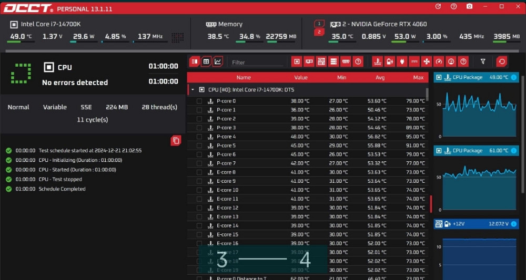
Task: Click the power plug sensor filter icon
Action: coord(402,61)
